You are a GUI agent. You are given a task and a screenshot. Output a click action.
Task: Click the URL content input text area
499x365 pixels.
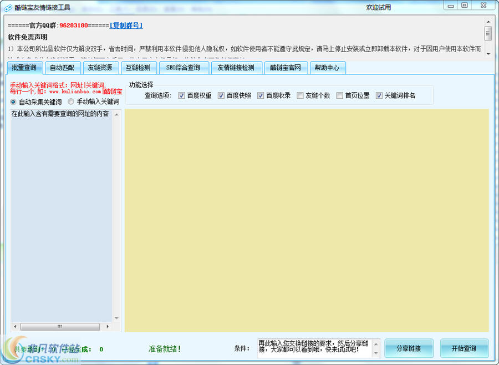pyautogui.click(x=62, y=216)
